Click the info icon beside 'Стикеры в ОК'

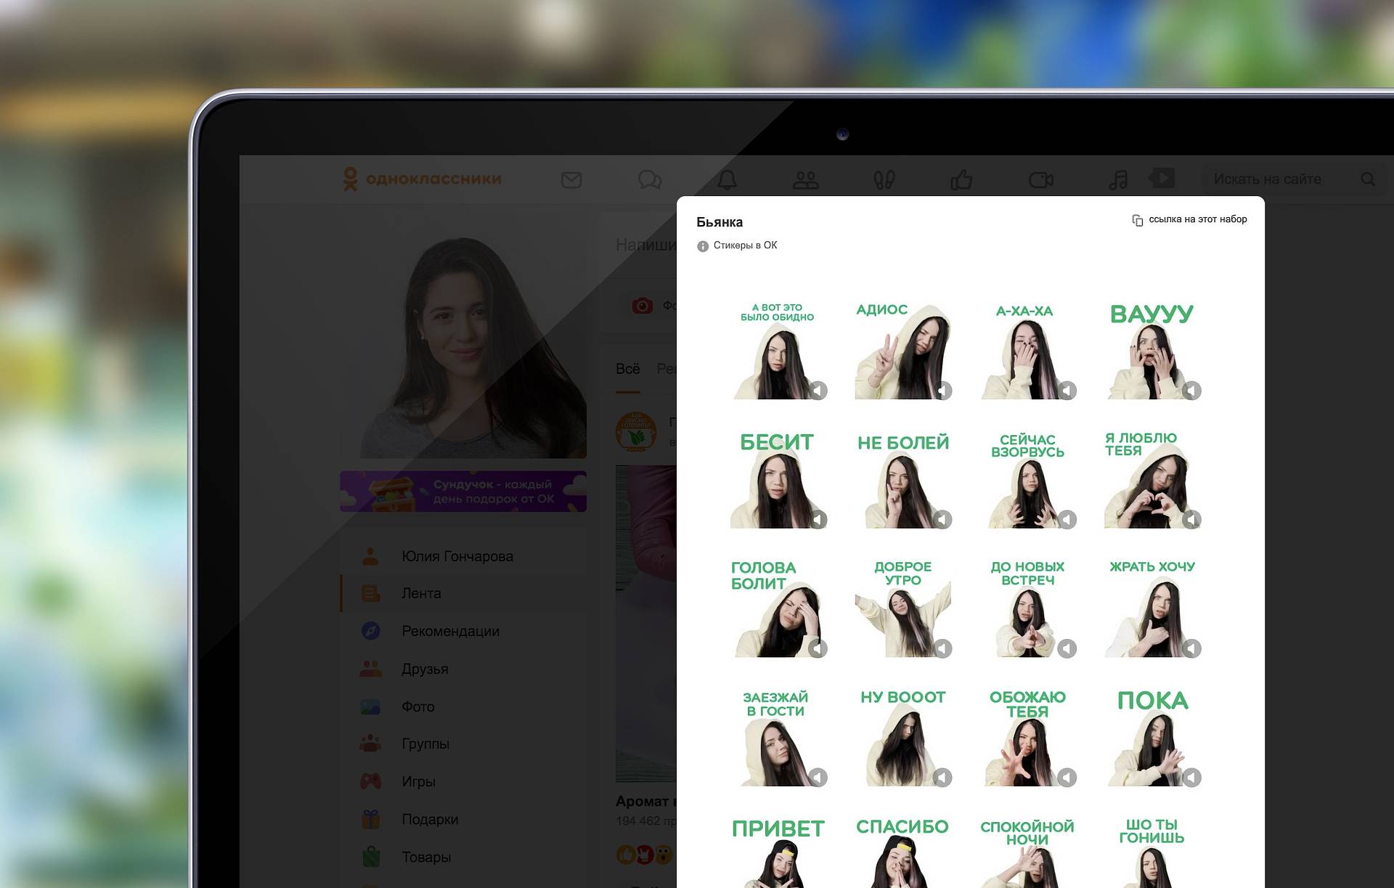703,246
